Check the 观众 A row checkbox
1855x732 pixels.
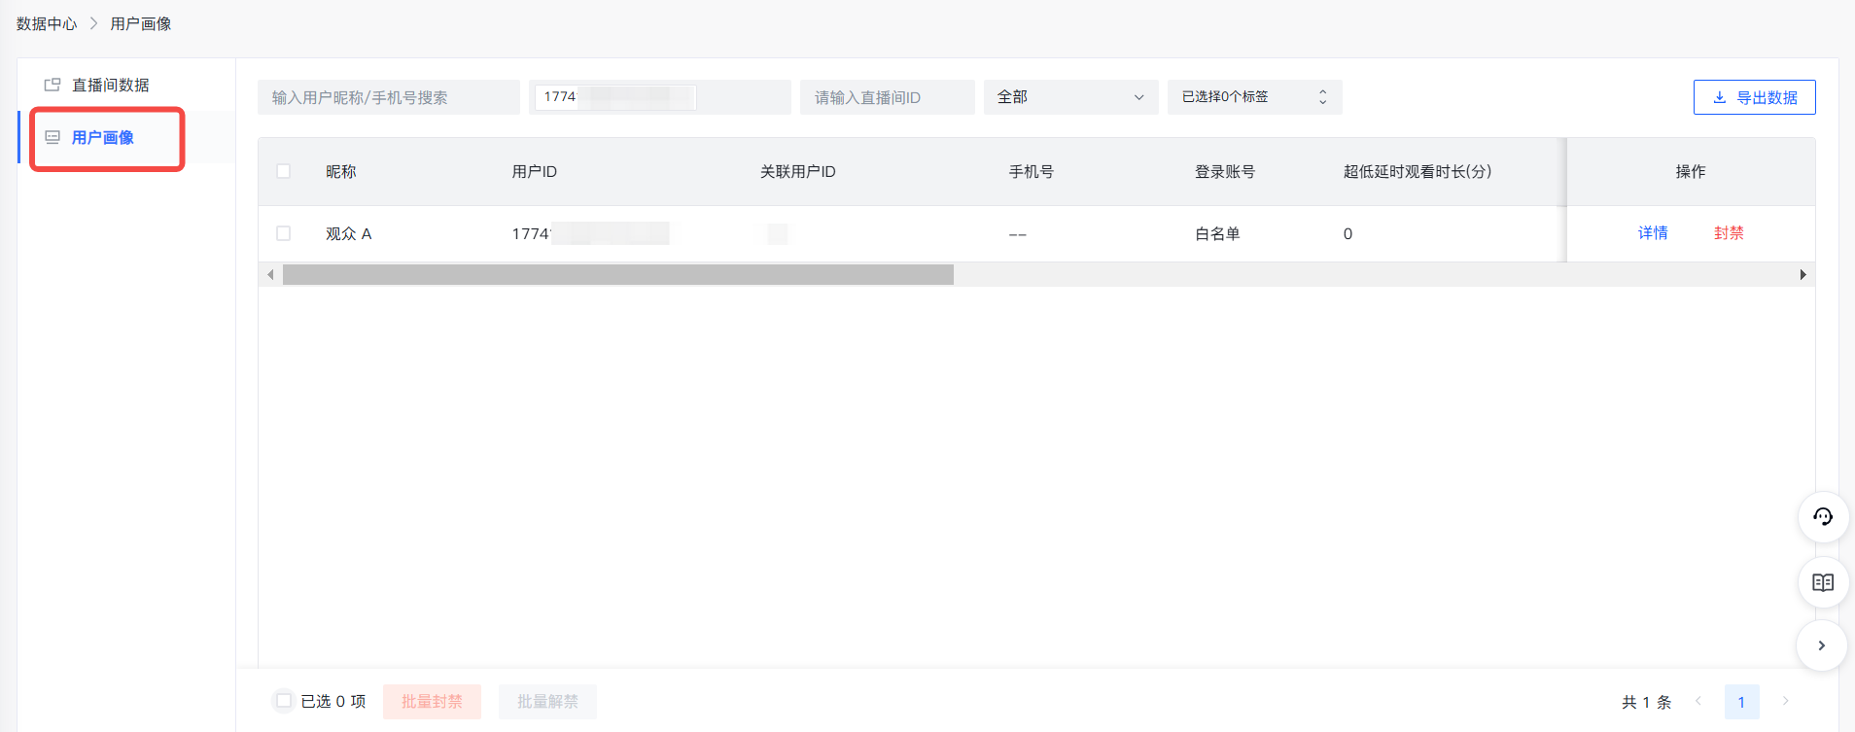(284, 233)
